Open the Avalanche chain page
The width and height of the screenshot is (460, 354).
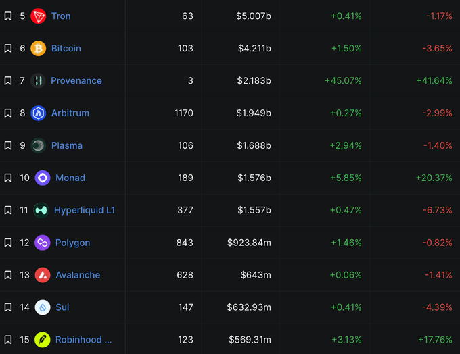point(78,275)
